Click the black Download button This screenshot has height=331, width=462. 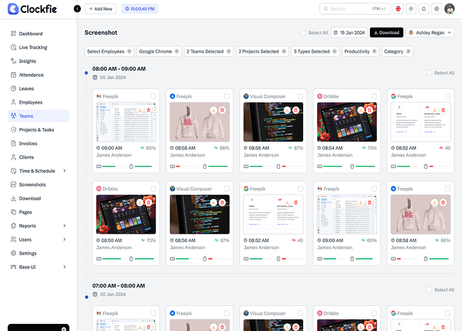(387, 32)
